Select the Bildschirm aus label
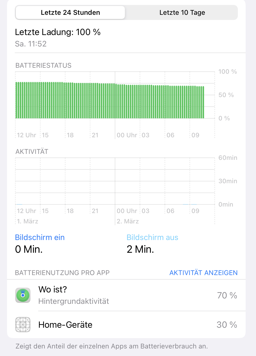 pyautogui.click(x=152, y=237)
